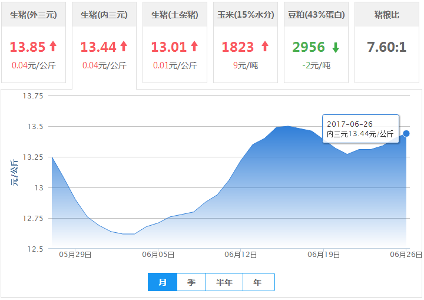Viewport: 424px width, 300px height.
Task: Click the 7.60:1 ratio value
Action: [387, 47]
